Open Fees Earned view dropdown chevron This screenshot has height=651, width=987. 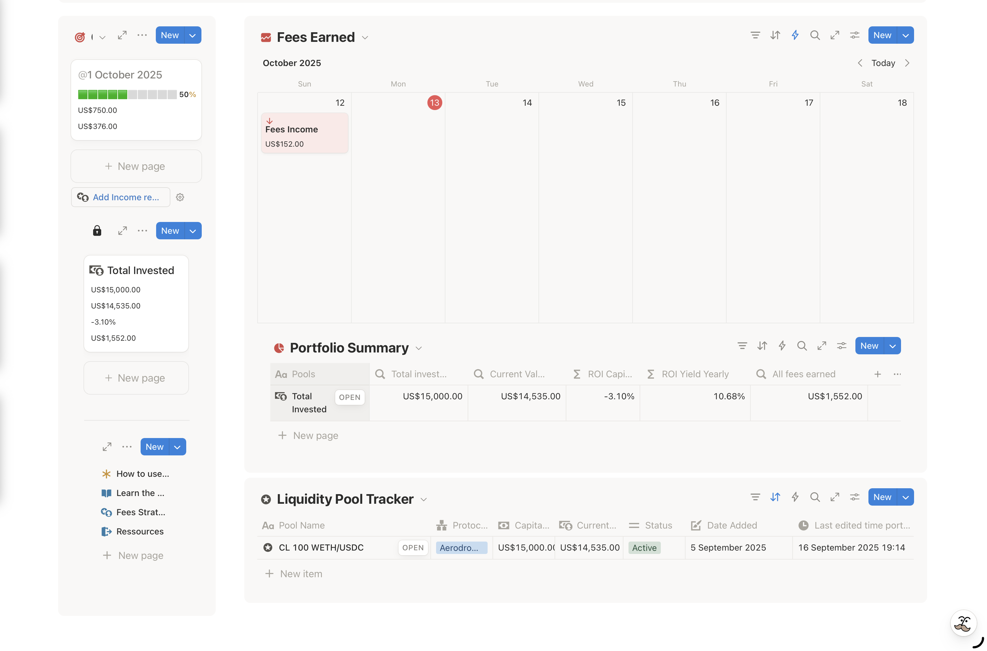[365, 38]
